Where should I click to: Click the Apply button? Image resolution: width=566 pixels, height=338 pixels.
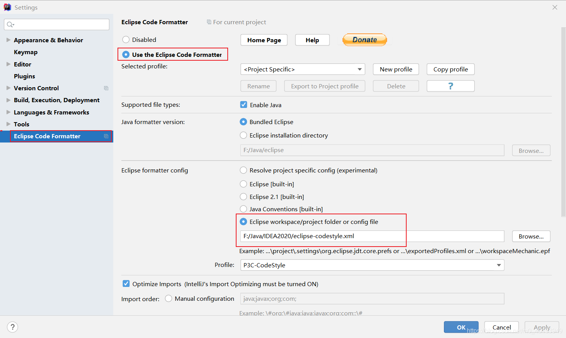tap(542, 327)
